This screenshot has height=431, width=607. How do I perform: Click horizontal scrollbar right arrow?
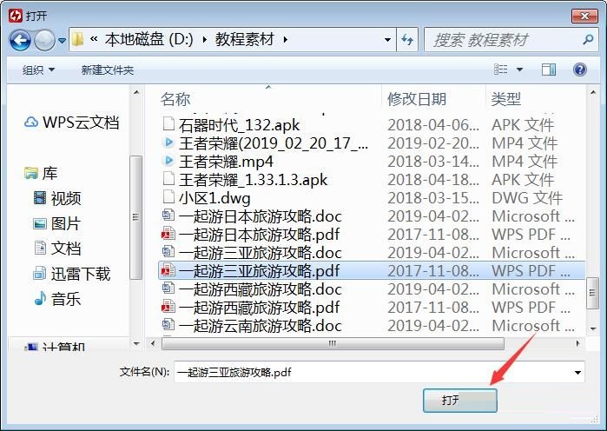(x=578, y=343)
